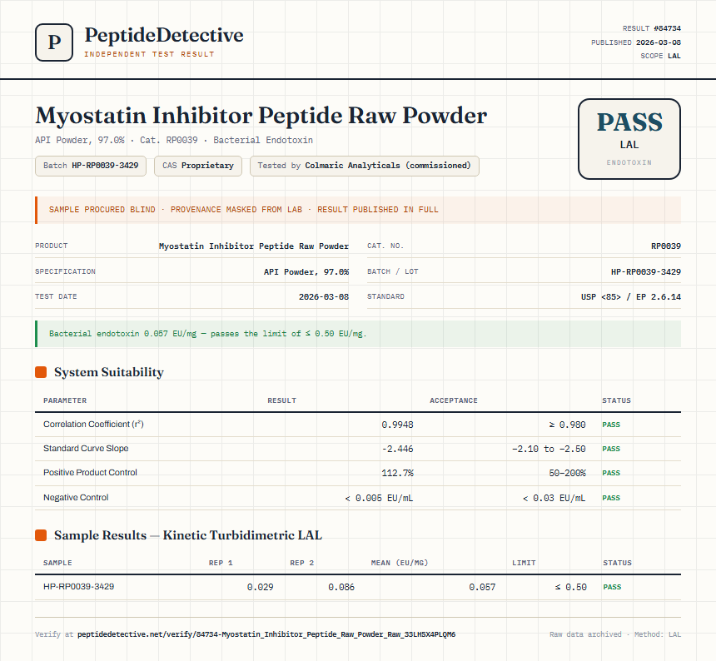The image size is (716, 661).
Task: Click the Correlation Coefficient (r²) row label
Action: tap(93, 424)
